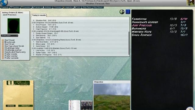195x110 pixels.
Task: Click the High Figurine result row
Action: click(x=80, y=29)
